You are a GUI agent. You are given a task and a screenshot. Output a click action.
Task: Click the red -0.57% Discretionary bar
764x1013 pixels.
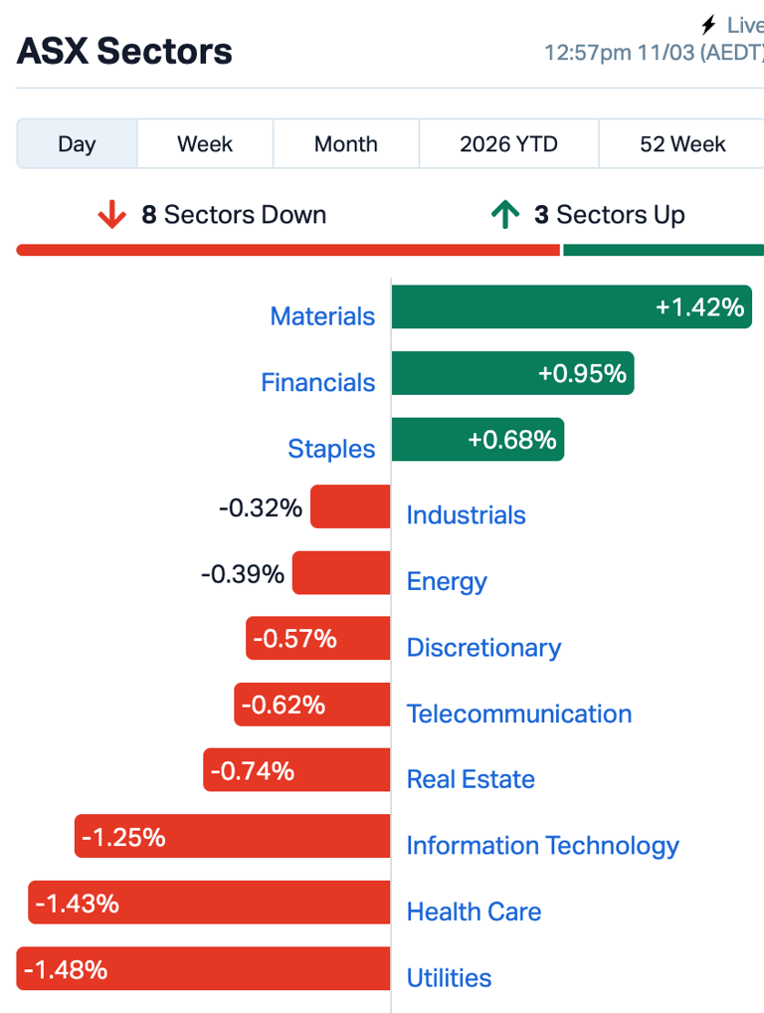(317, 638)
